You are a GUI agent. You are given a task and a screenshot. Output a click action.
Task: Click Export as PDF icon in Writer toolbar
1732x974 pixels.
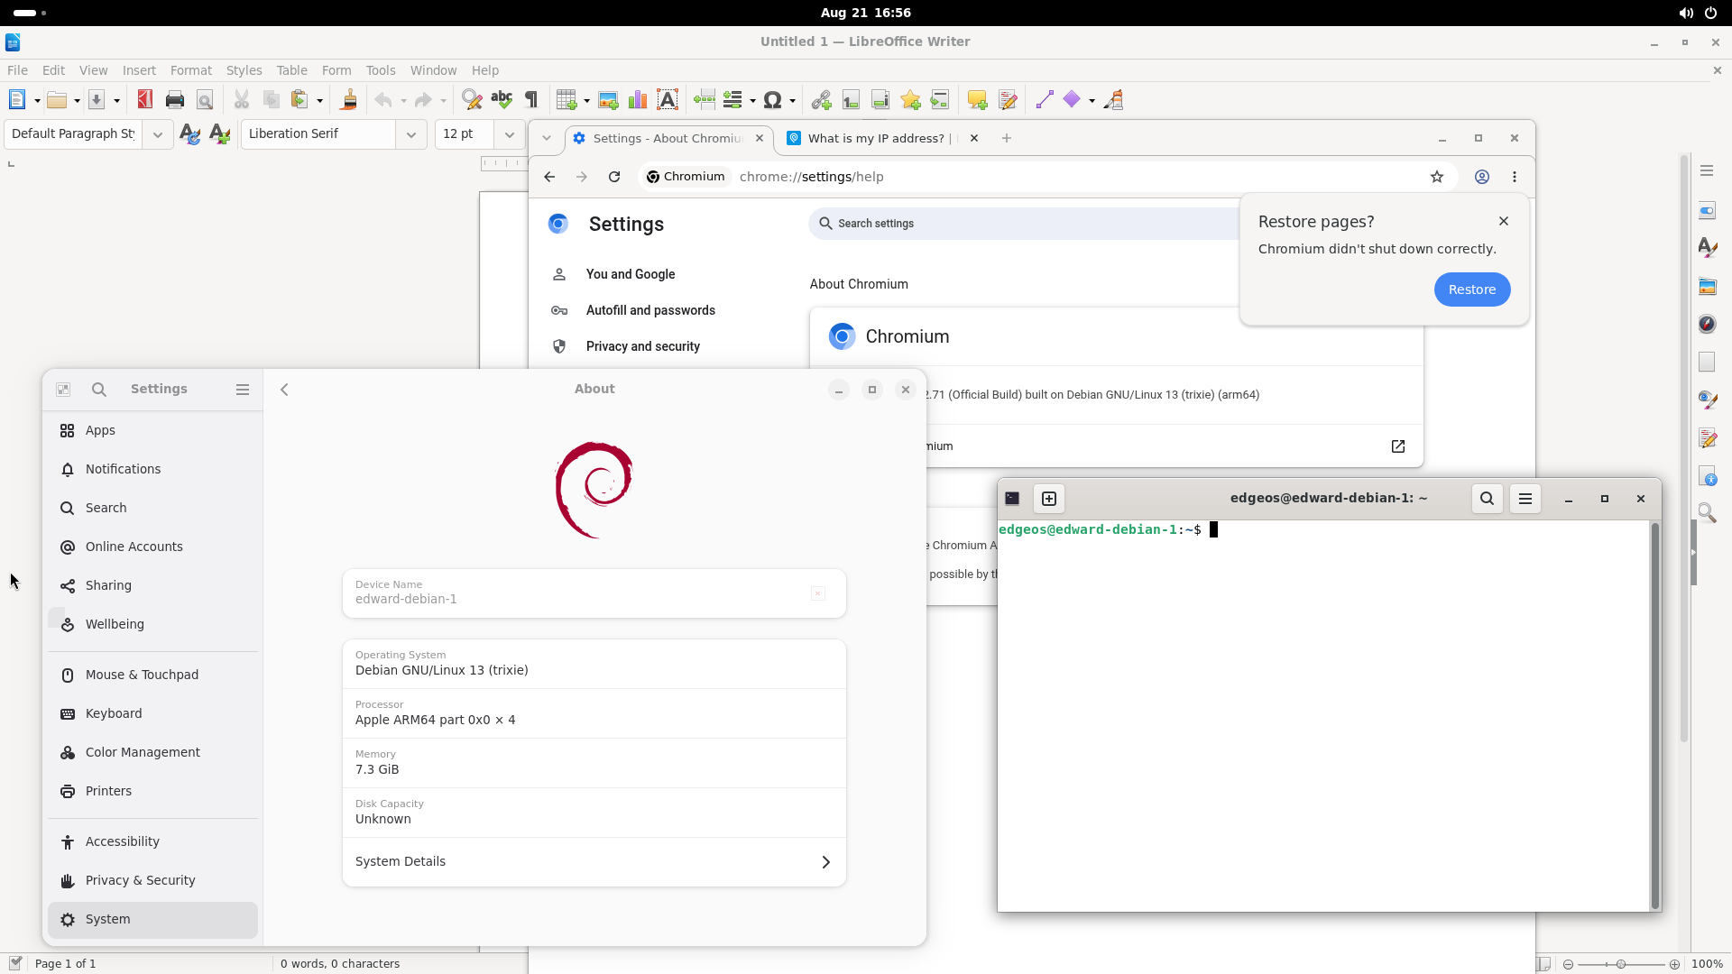point(144,100)
